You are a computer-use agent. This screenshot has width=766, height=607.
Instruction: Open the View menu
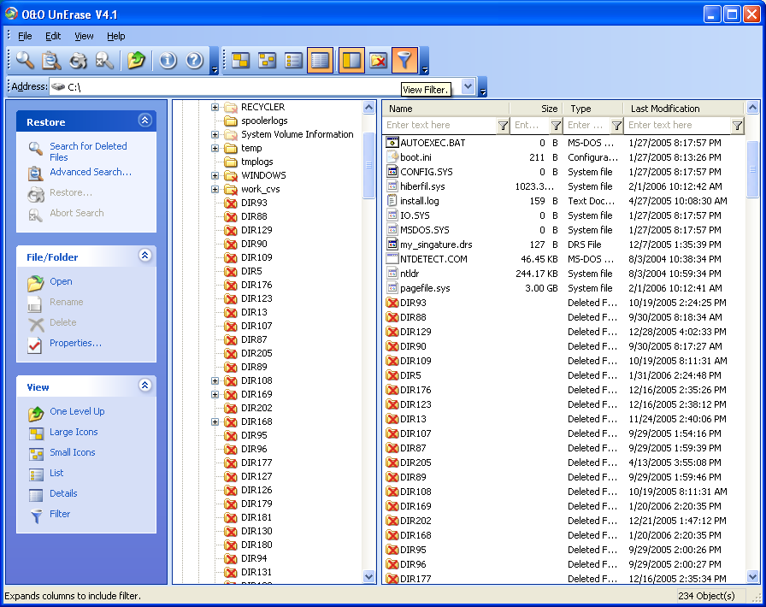point(84,36)
